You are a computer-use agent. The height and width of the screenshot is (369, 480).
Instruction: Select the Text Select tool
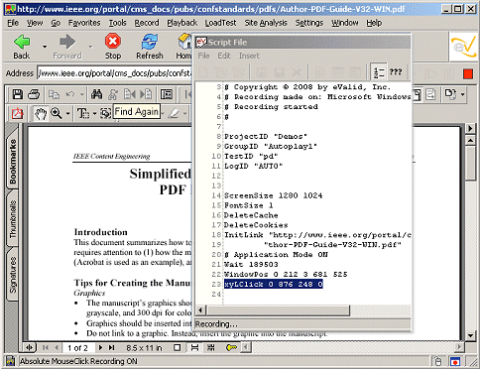(x=83, y=114)
